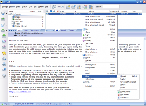The image size is (146, 106).
Task: Open the Tools menu
Action: pos(31,7)
